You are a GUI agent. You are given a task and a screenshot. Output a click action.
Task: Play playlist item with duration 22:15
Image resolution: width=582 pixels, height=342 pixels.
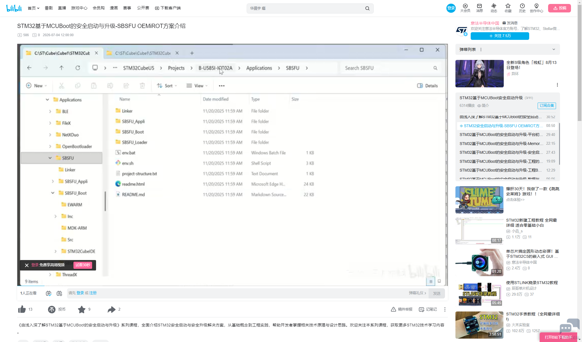507,144
